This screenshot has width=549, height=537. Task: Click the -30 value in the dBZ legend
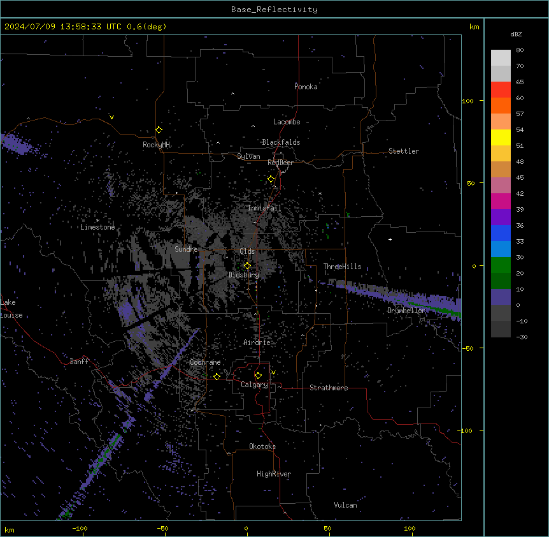coord(522,337)
